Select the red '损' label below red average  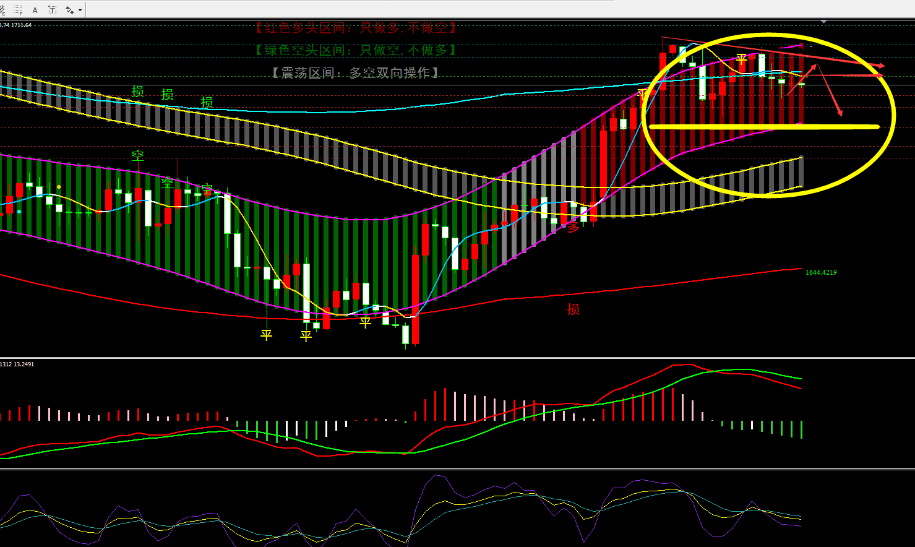pyautogui.click(x=573, y=309)
